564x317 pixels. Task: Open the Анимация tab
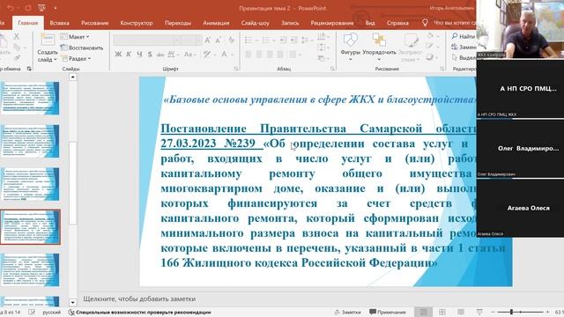click(216, 23)
